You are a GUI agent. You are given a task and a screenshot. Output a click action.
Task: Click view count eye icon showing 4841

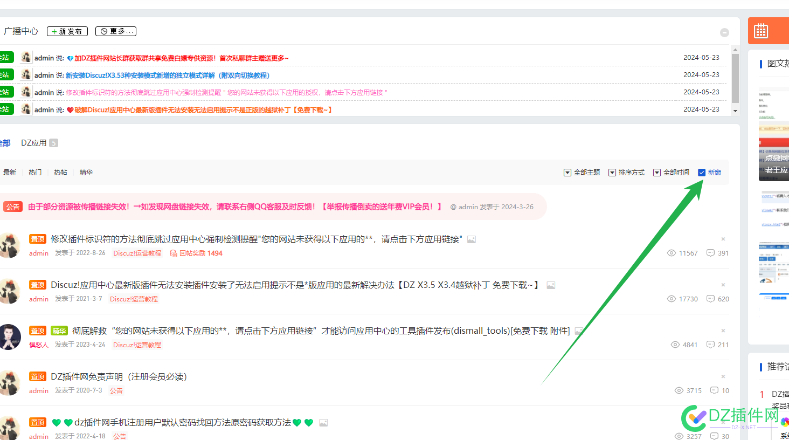tap(675, 345)
